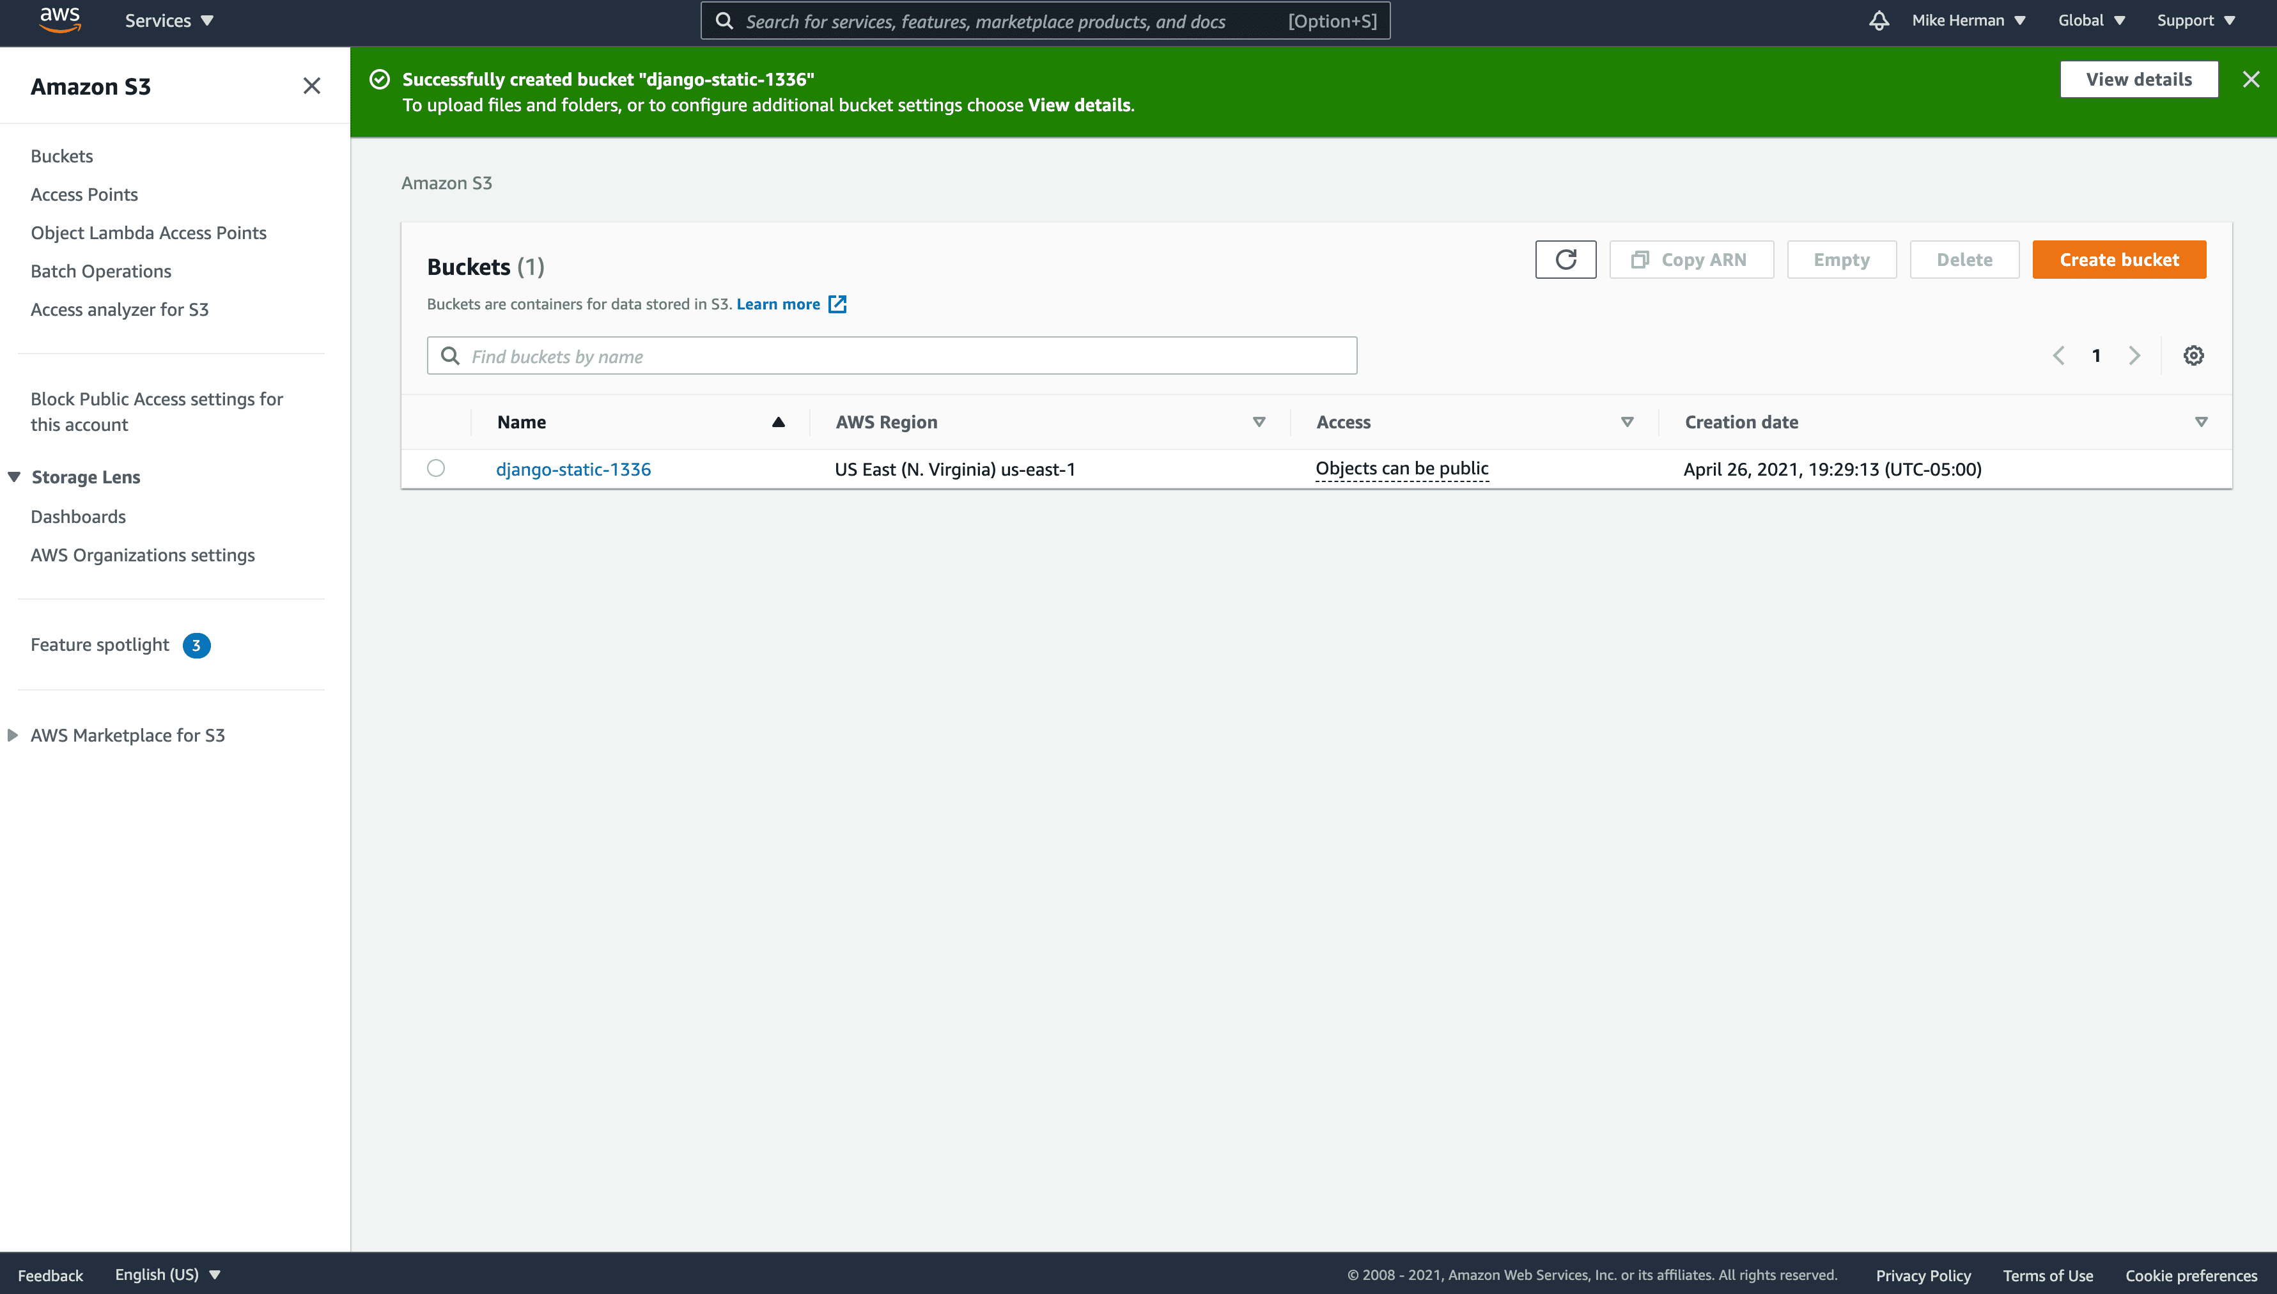Click the Delete bucket button
Image resolution: width=2277 pixels, height=1294 pixels.
click(x=1964, y=260)
